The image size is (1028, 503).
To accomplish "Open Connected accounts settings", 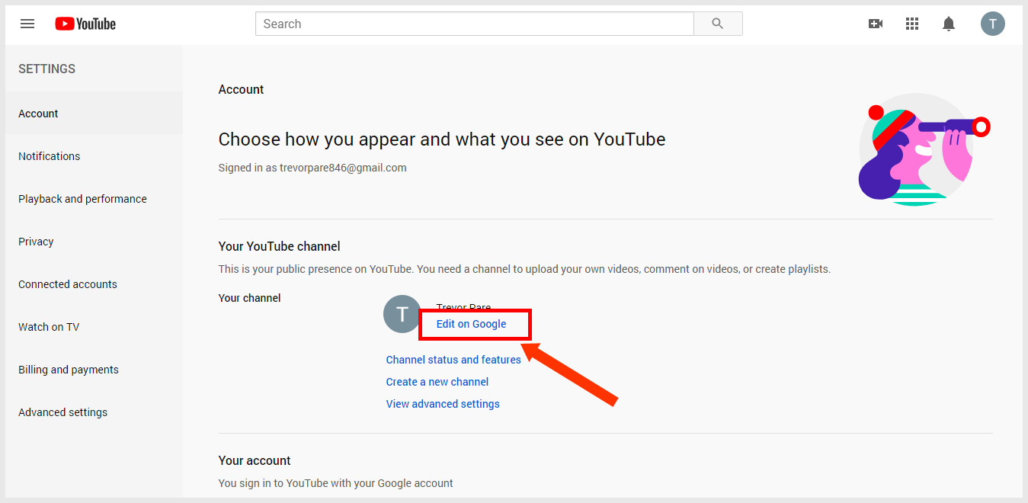I will pyautogui.click(x=94, y=284).
